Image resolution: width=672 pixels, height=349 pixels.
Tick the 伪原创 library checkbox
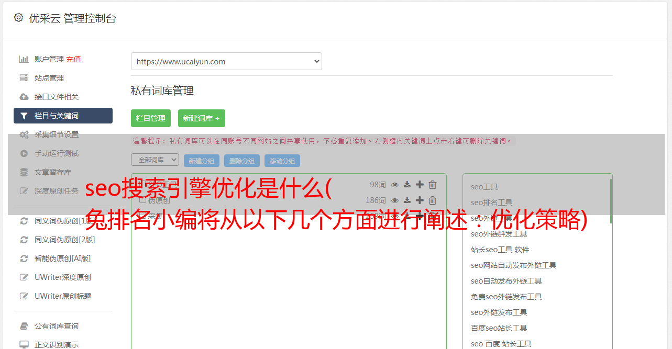click(142, 200)
